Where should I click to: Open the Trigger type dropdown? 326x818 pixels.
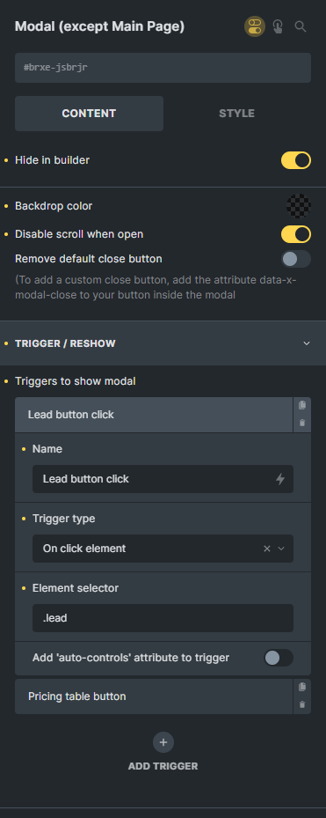pos(163,549)
